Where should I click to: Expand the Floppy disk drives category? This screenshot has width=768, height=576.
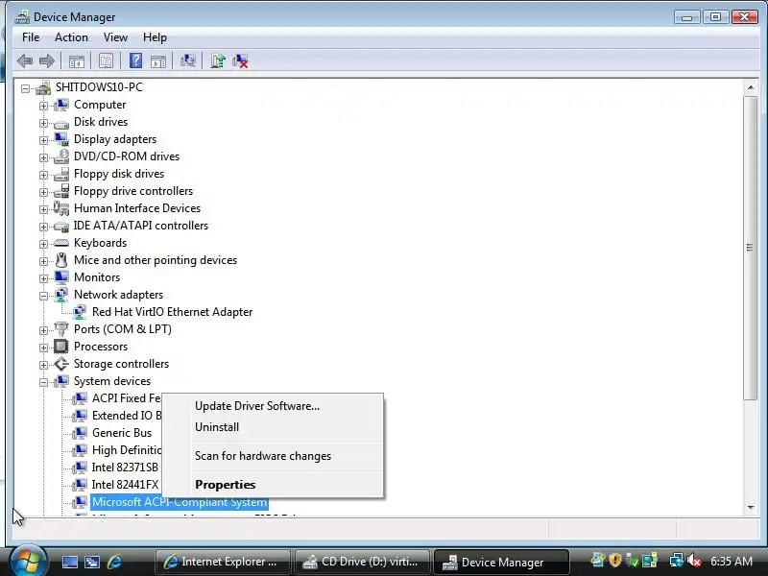point(43,175)
